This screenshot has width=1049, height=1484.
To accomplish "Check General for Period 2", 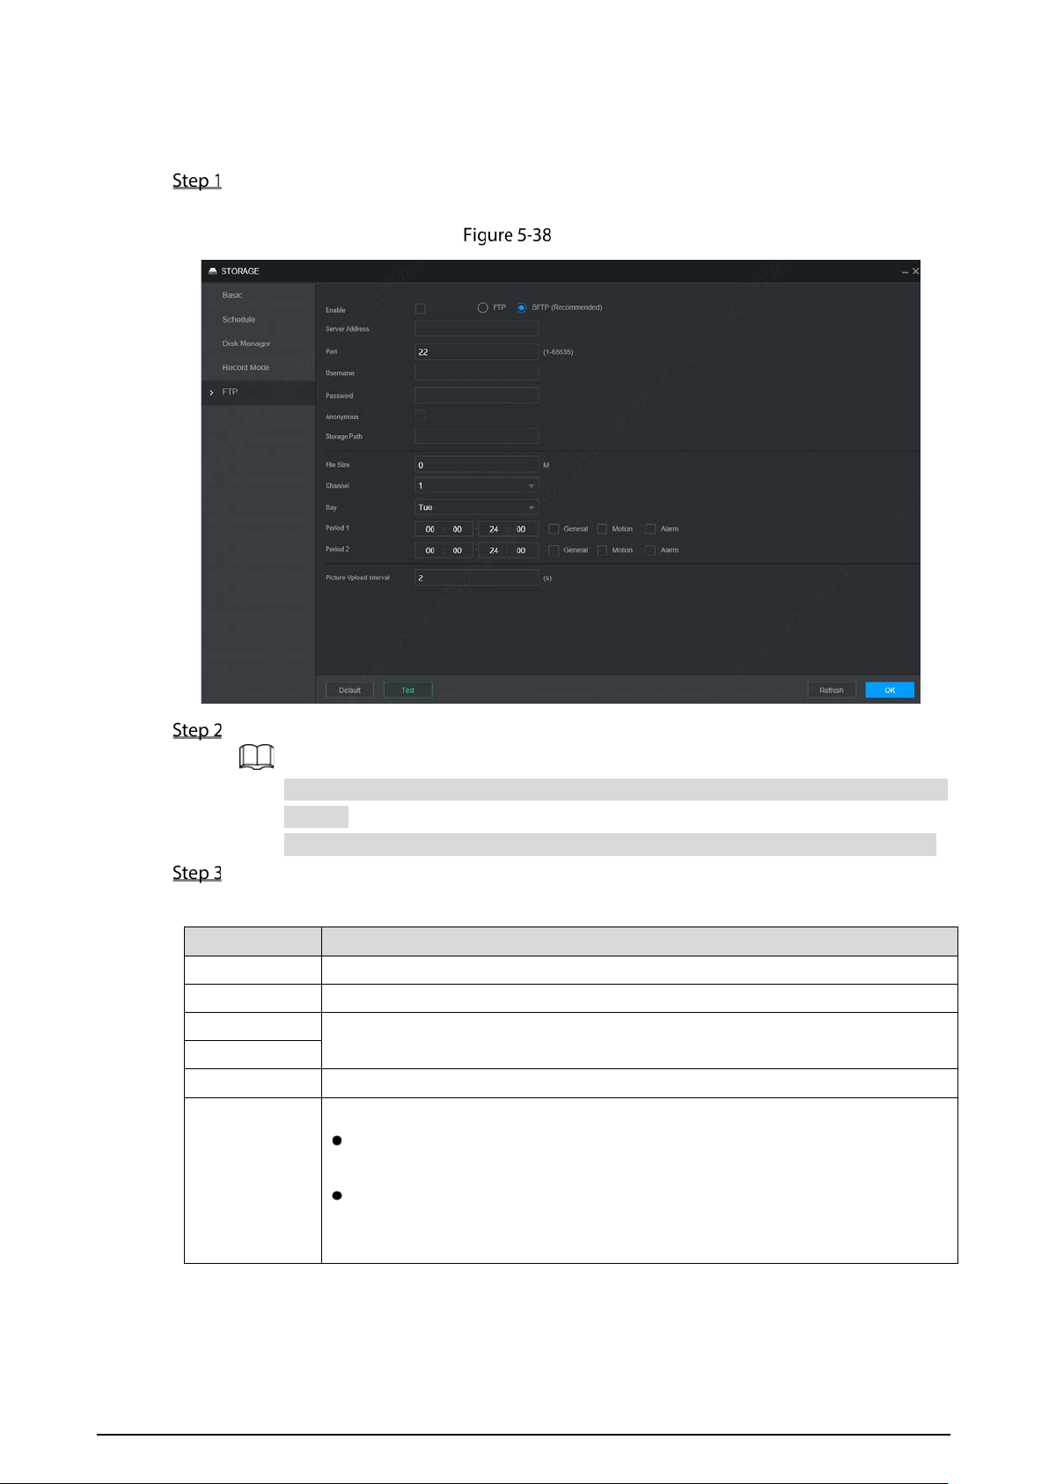I will pos(554,550).
